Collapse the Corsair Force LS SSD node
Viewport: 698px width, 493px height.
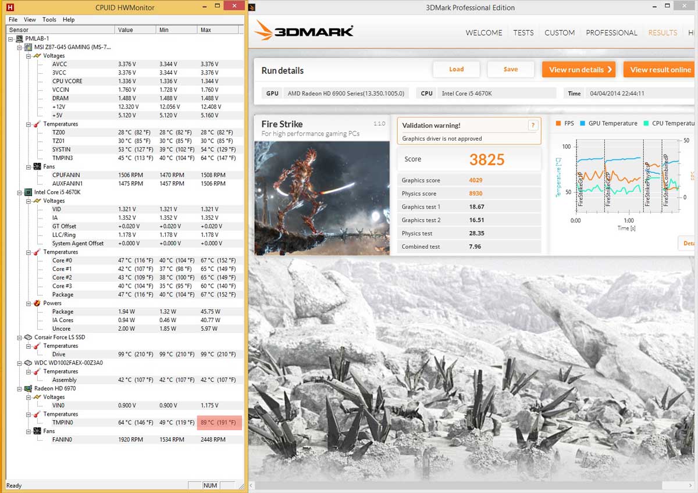pyautogui.click(x=20, y=337)
